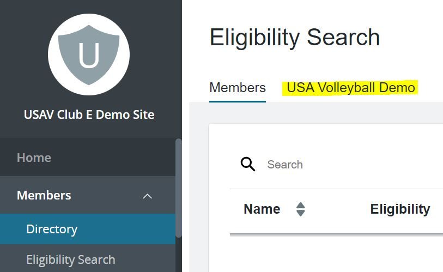Click the Eligibility Search page heading
Screen dimensions: 443x272
coord(295,38)
